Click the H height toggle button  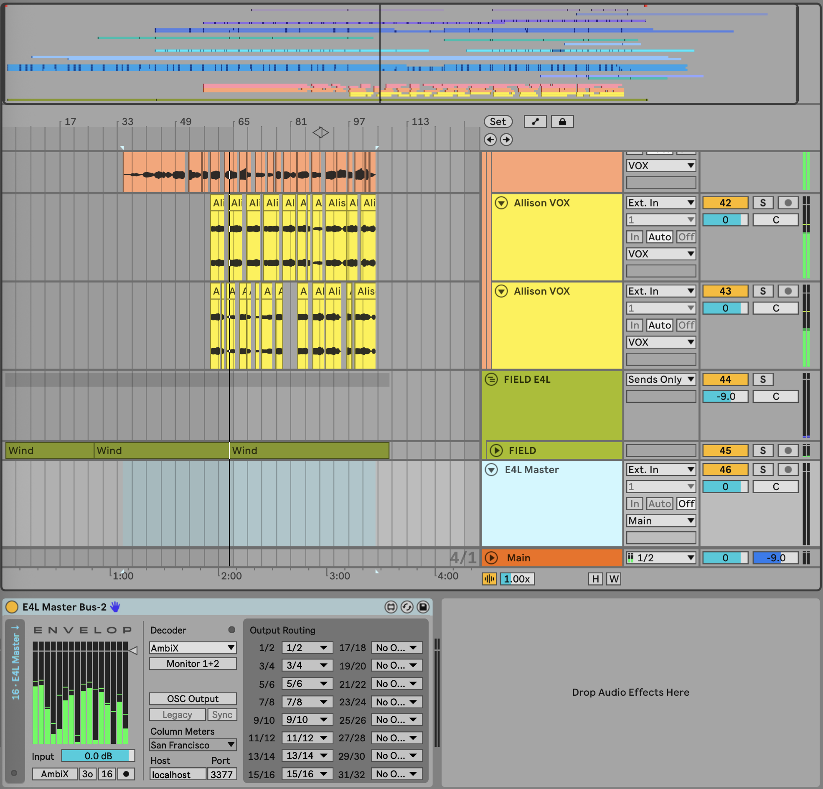(595, 579)
